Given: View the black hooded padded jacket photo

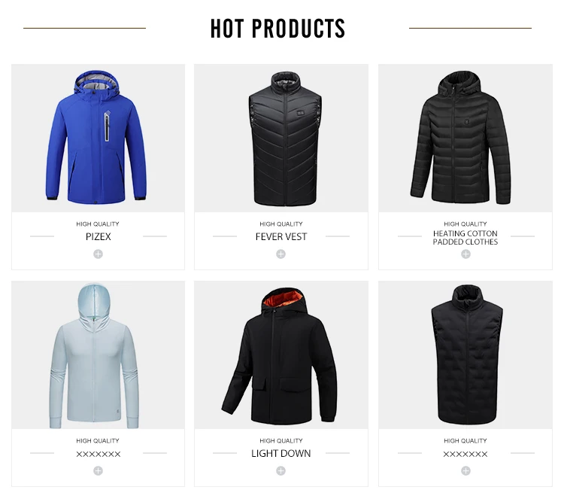Looking at the screenshot, I should 465,138.
